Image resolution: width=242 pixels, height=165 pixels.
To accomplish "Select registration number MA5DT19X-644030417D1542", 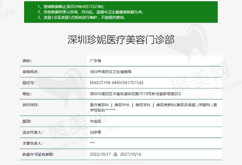I will click(x=117, y=83).
